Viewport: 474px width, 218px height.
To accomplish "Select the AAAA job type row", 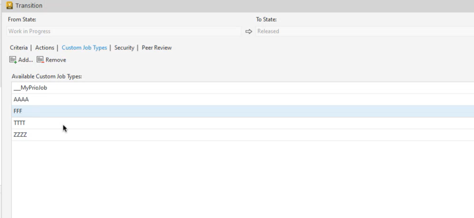I will pos(21,99).
